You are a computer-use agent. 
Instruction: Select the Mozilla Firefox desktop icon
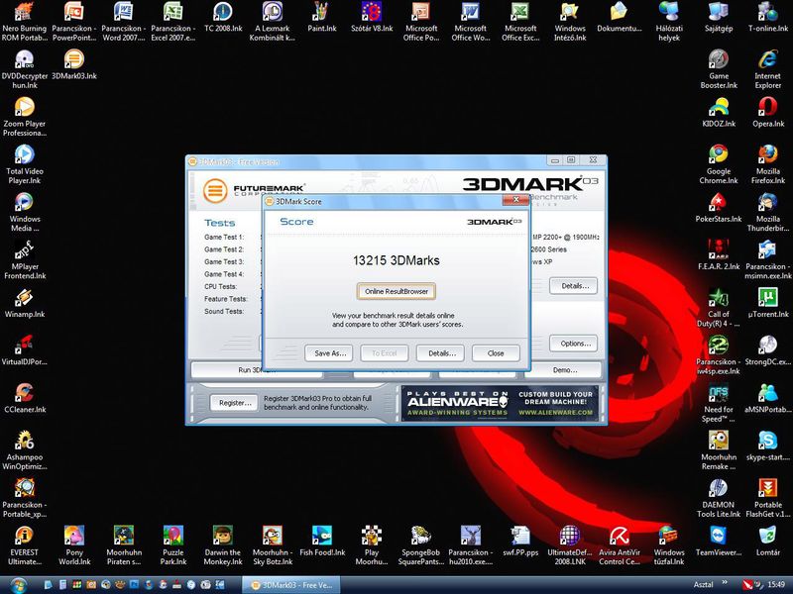[767, 164]
